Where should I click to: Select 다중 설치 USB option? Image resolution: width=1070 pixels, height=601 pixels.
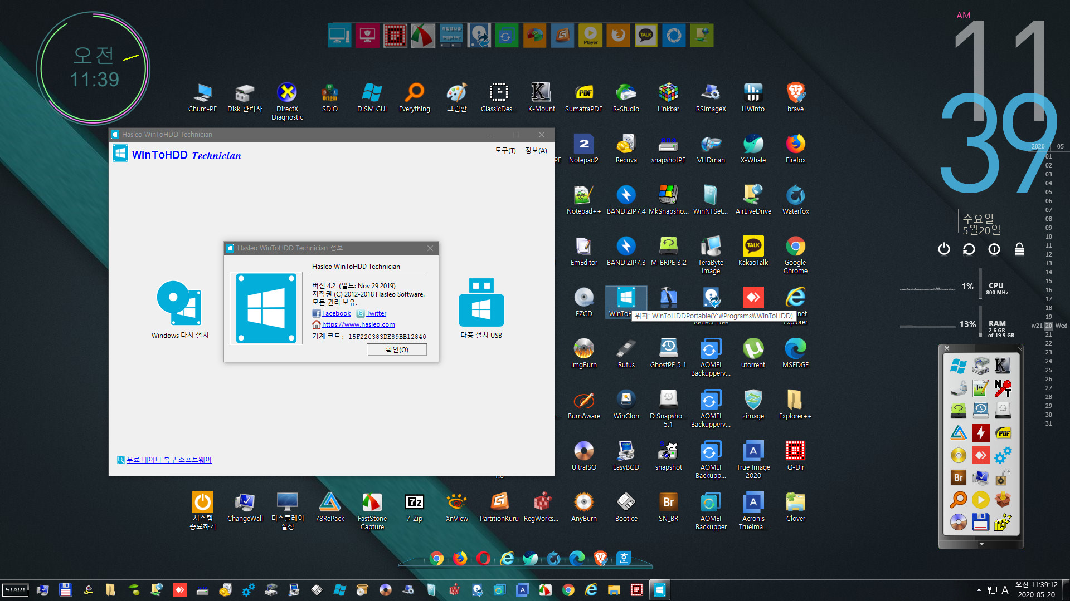[x=481, y=309]
